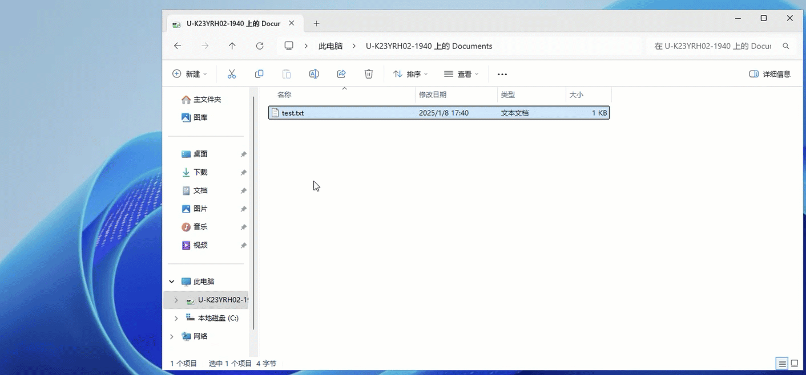
Task: Click the Share icon in toolbar
Action: (x=341, y=74)
